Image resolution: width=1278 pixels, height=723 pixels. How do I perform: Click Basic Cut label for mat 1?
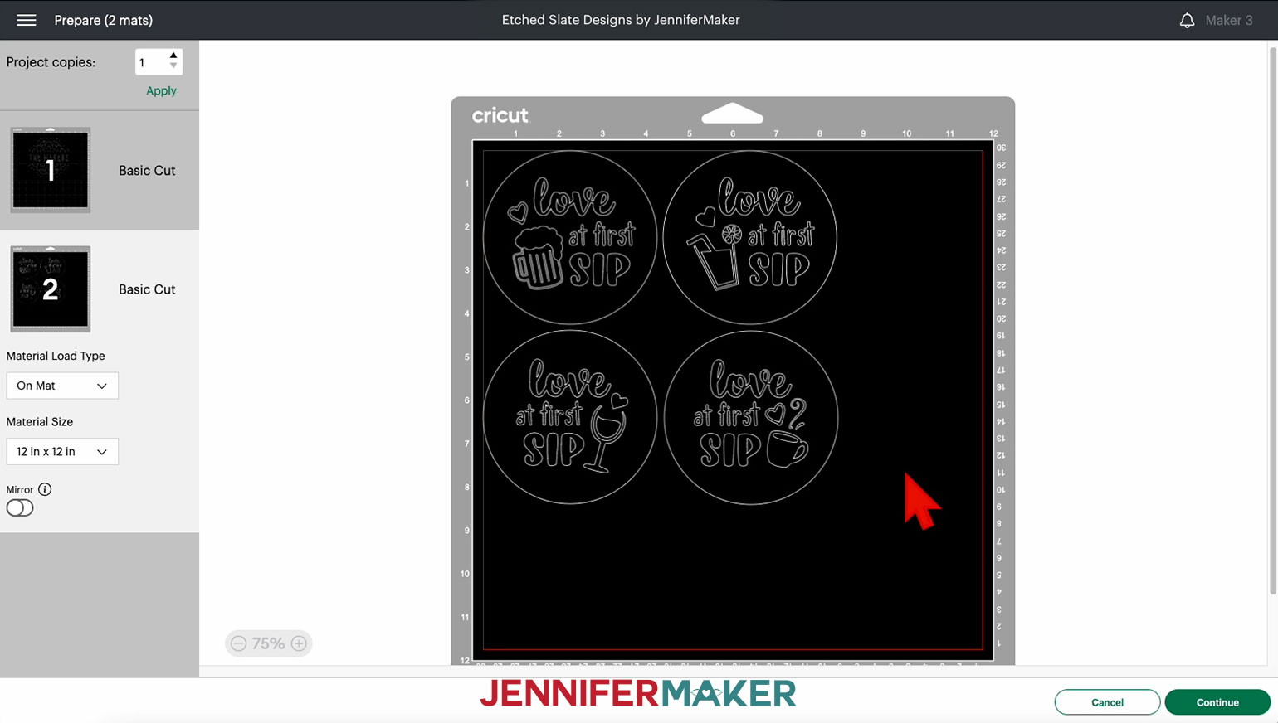point(147,170)
